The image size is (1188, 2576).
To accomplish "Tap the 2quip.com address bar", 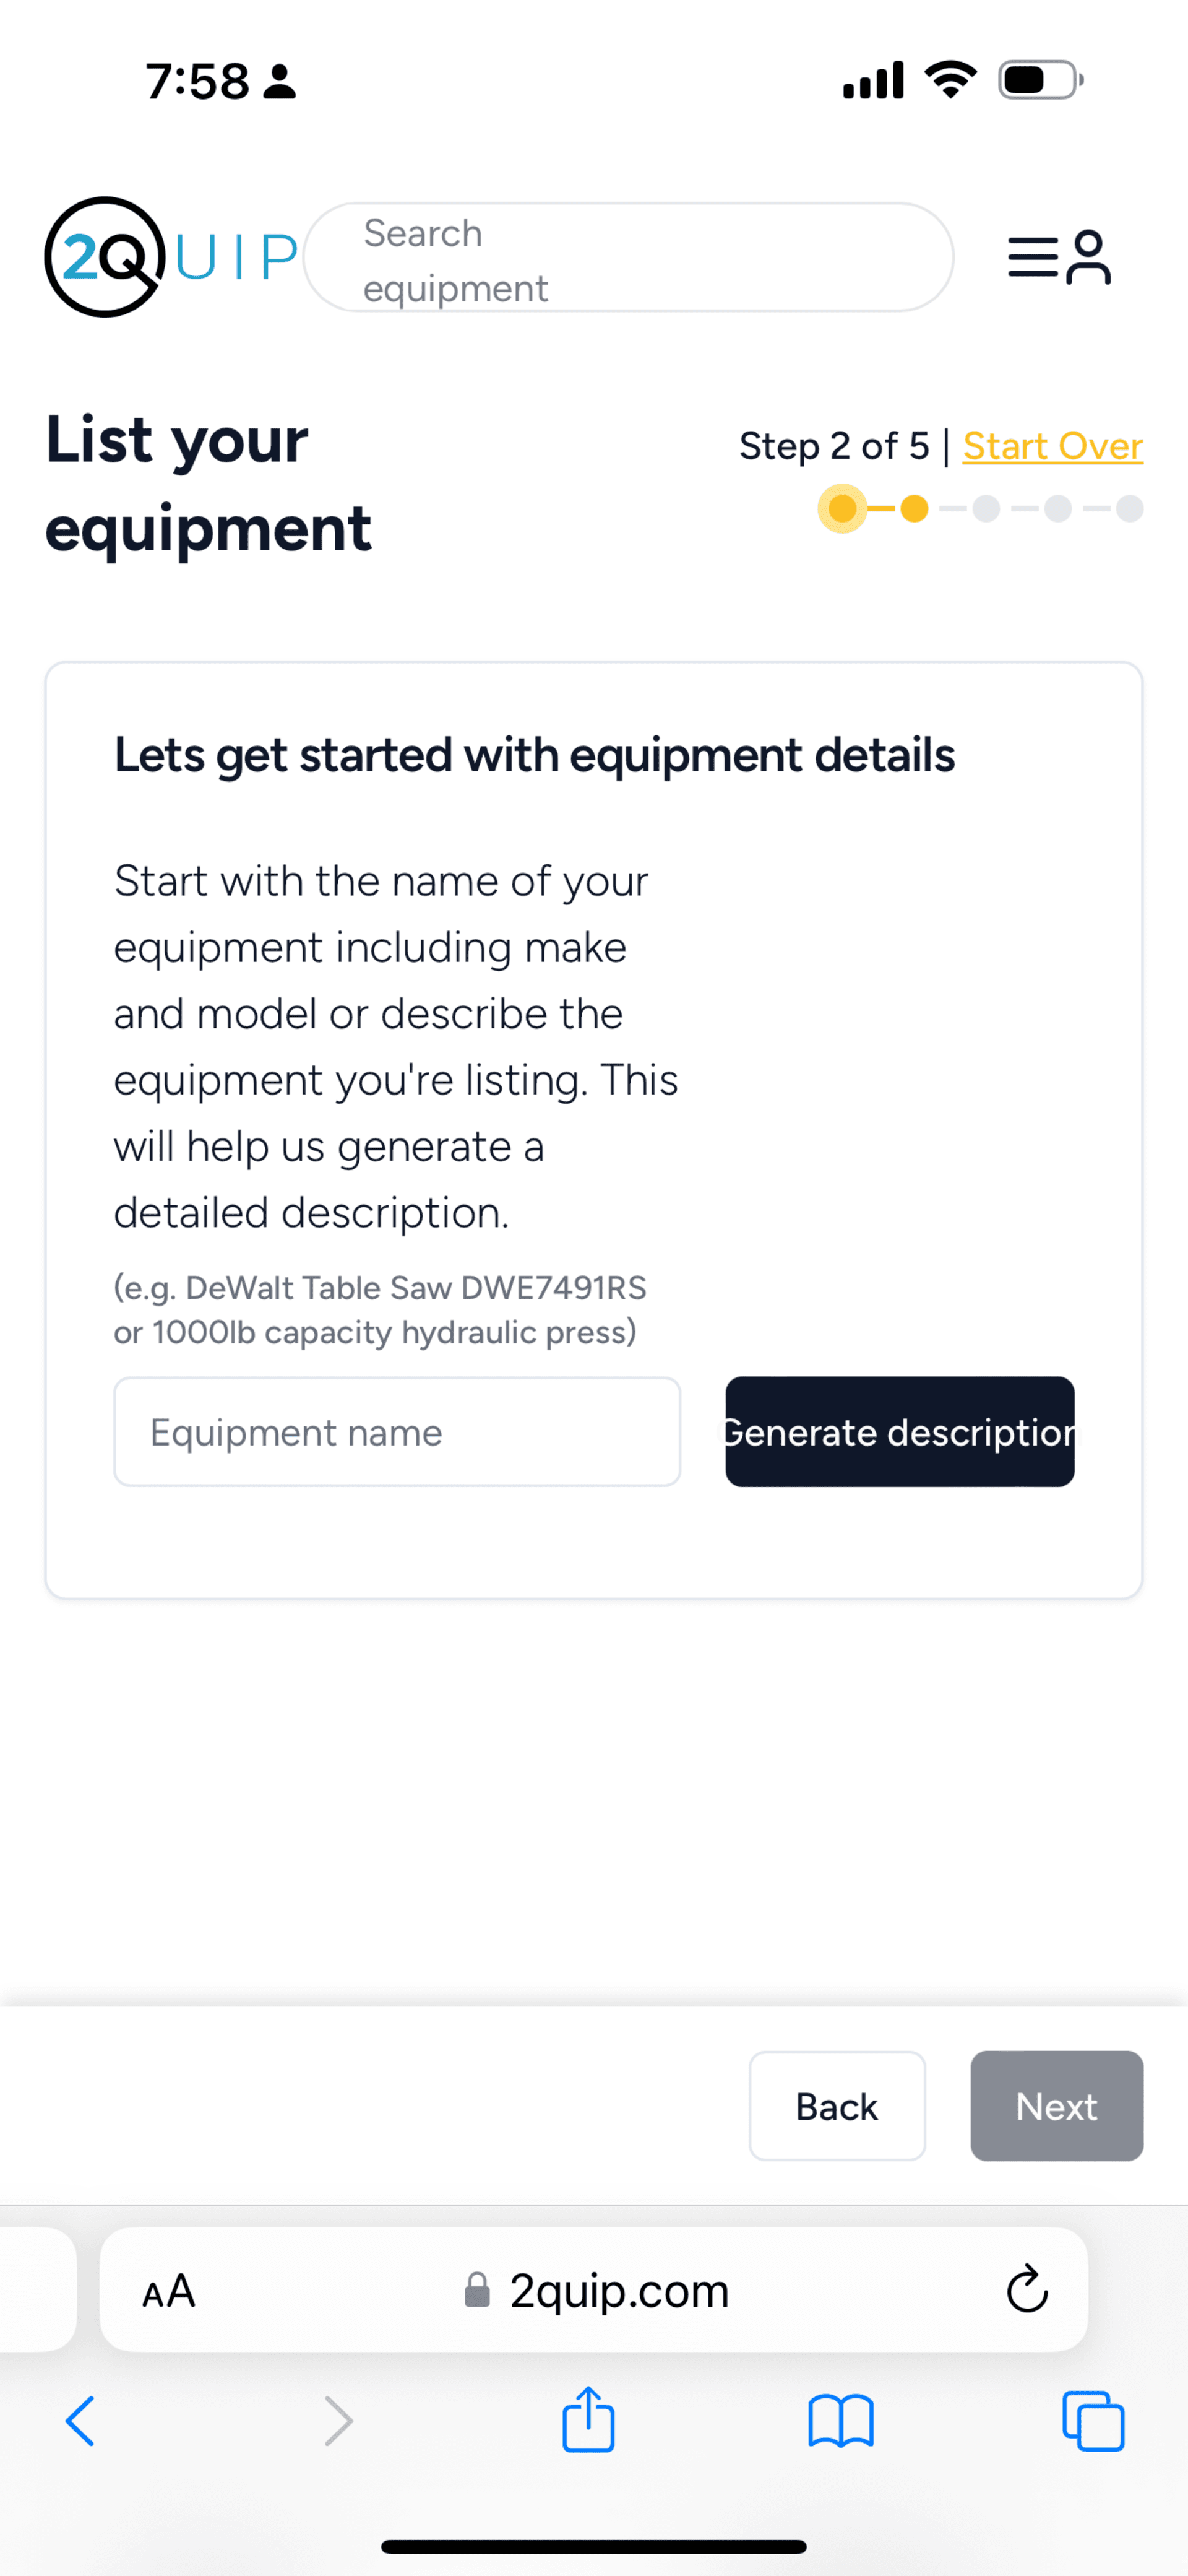I will click(x=595, y=2290).
